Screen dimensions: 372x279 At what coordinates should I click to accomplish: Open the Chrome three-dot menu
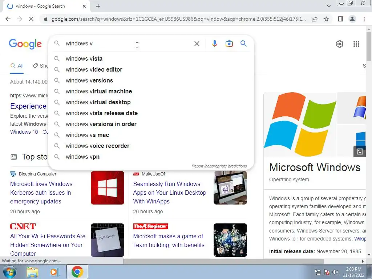click(x=364, y=19)
